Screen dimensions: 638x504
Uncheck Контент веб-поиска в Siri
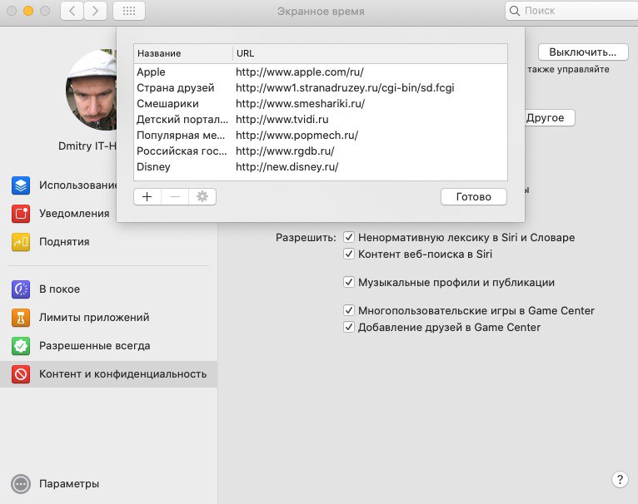pos(349,254)
